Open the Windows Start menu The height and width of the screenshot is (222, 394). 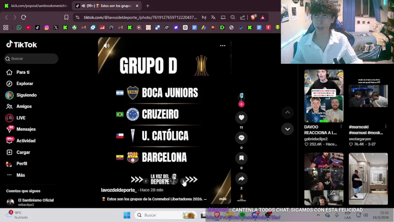click(x=127, y=215)
